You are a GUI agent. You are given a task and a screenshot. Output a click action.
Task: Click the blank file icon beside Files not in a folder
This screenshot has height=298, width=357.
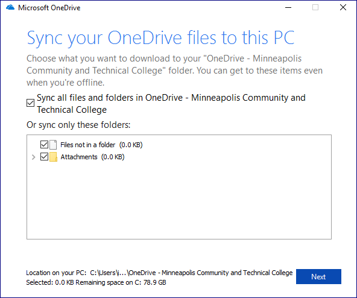tap(53, 145)
